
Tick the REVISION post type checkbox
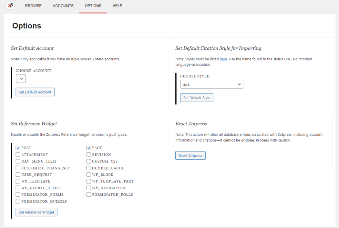click(89, 155)
